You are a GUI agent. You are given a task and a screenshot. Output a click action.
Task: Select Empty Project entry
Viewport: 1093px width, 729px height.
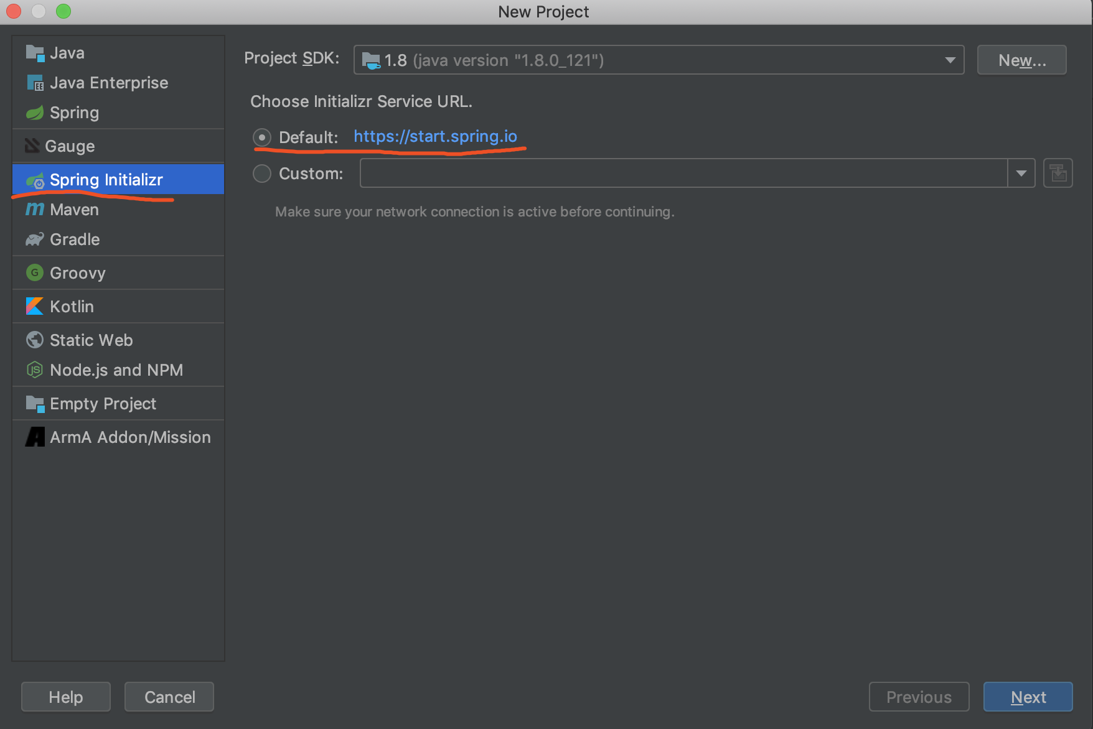point(118,404)
